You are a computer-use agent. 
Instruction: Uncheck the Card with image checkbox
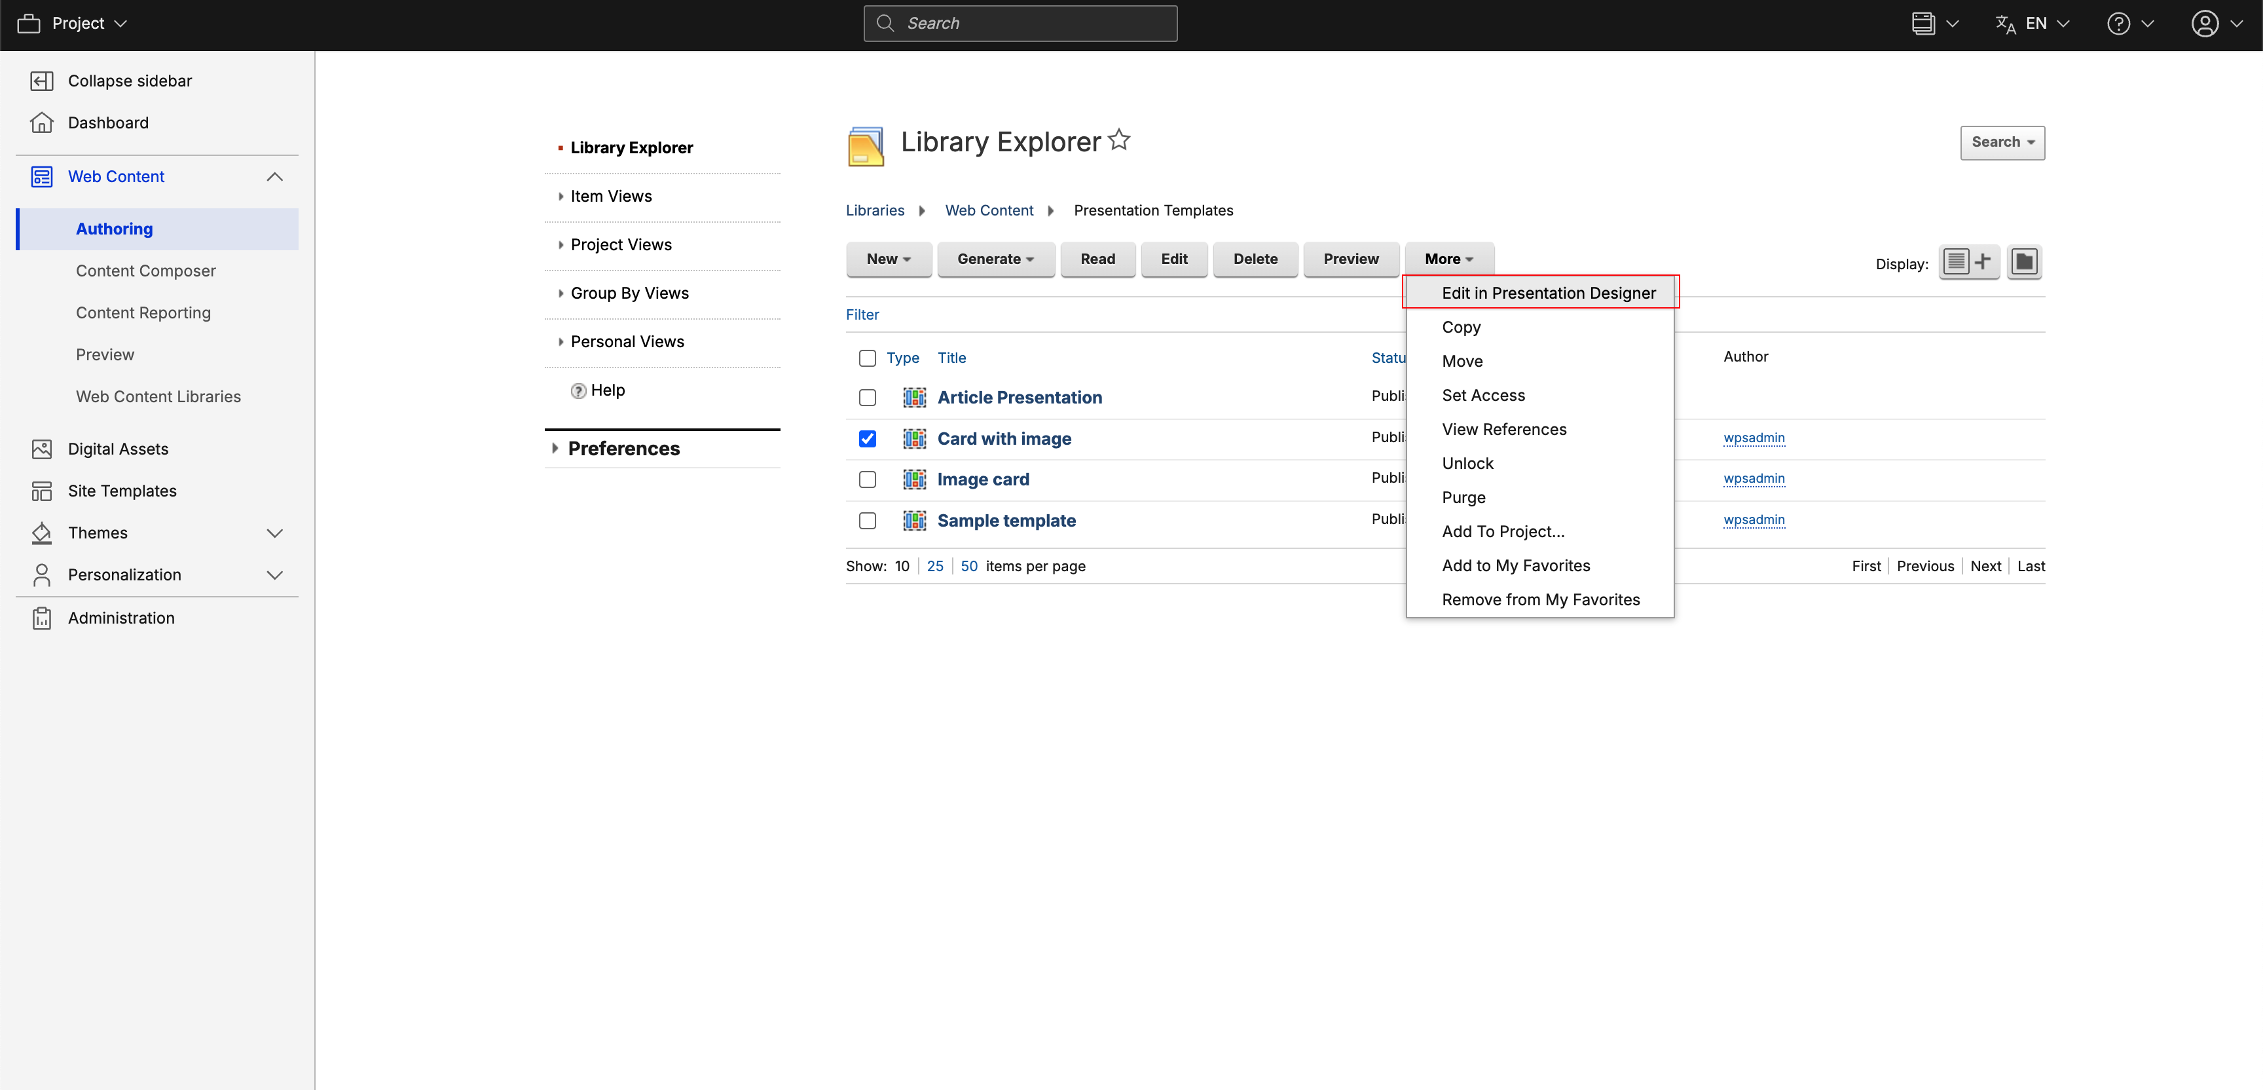pos(867,439)
